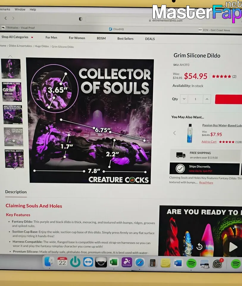Launch Microsoft Excel from the dock
The width and height of the screenshot is (242, 286).
coord(114,263)
